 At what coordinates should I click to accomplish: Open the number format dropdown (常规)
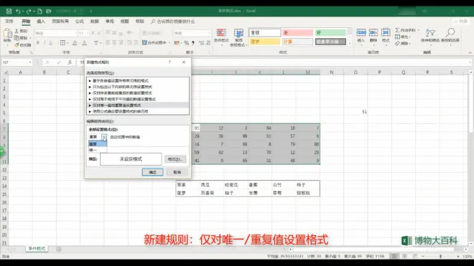(208, 33)
